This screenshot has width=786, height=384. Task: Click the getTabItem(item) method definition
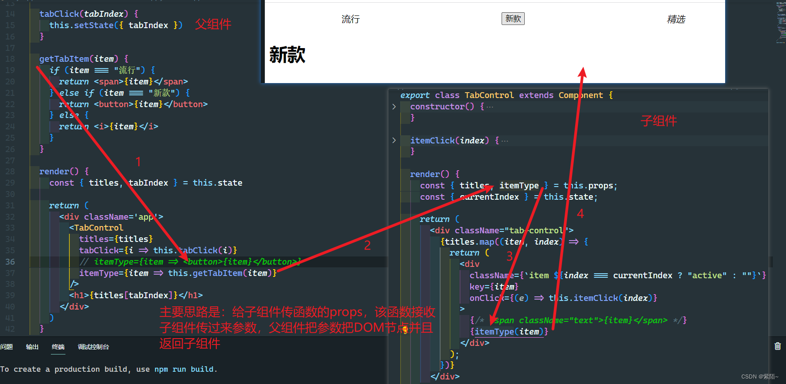click(x=84, y=59)
